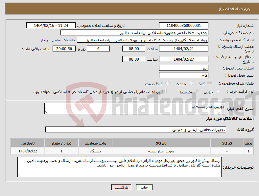This screenshot has width=259, height=196.
Task: Click the response deadline time 08:00 field
Action: point(134,49)
